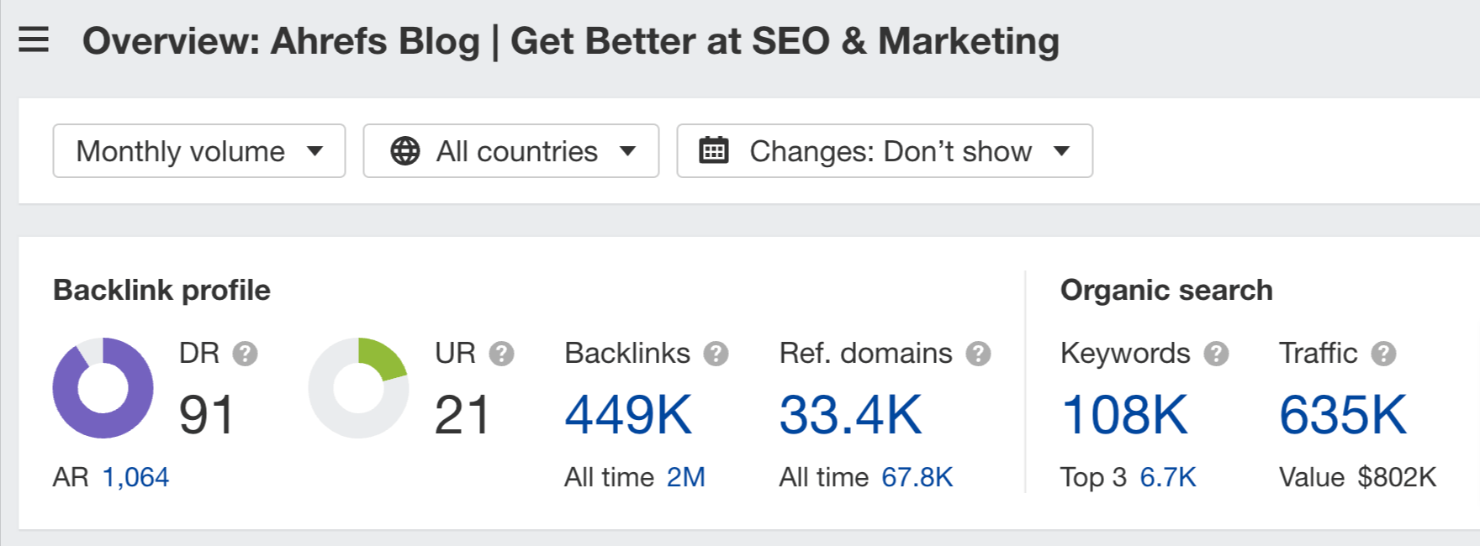1480x546 pixels.
Task: Click the purple DR donut chart
Action: pos(102,388)
